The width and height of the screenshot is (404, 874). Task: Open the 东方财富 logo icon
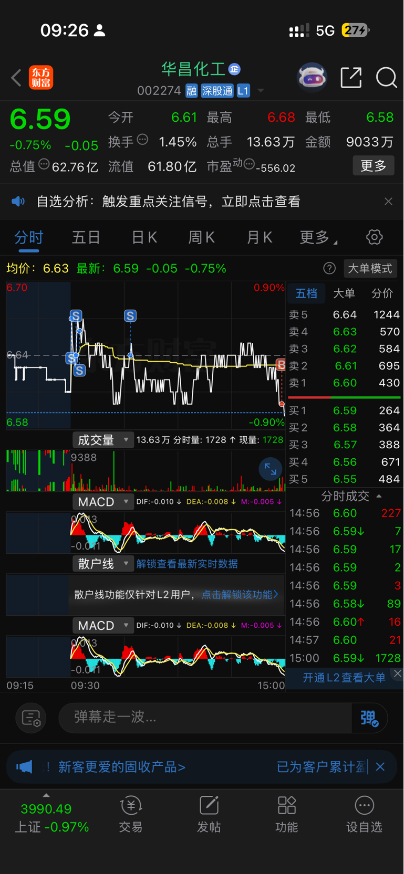tap(41, 78)
